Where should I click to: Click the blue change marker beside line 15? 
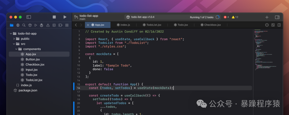coord(74,86)
